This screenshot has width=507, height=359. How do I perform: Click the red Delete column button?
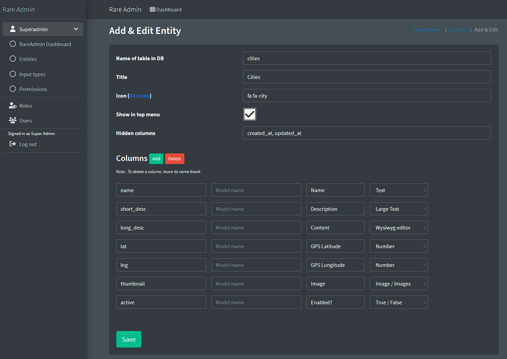tap(174, 159)
